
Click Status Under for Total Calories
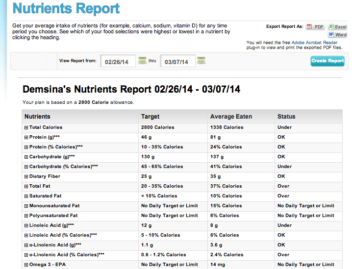[x=285, y=127]
